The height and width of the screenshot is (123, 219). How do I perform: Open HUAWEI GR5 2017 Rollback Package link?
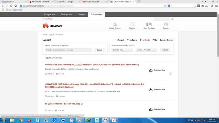click(94, 86)
